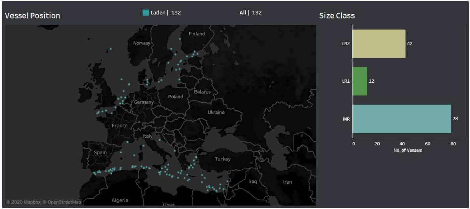Click the axis tick labeled 80
The width and height of the screenshot is (470, 209).
pyautogui.click(x=453, y=144)
